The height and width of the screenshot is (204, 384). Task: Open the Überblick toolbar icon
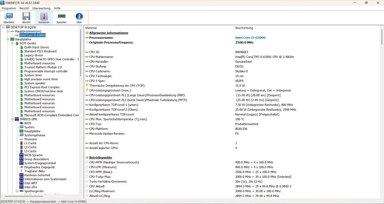point(9,18)
